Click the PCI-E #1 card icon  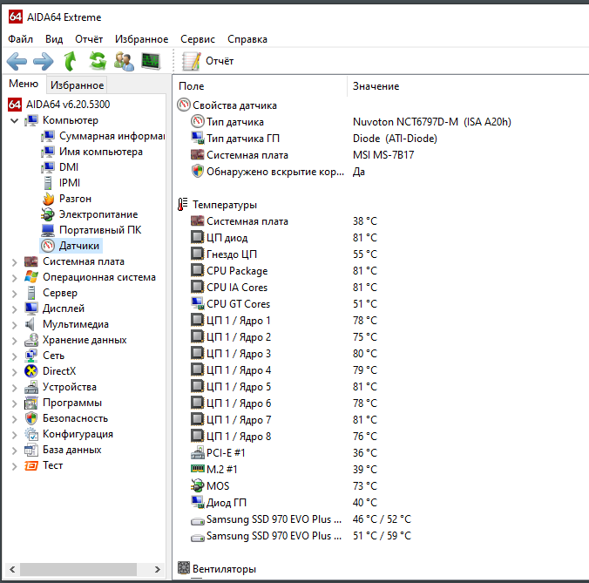[198, 453]
